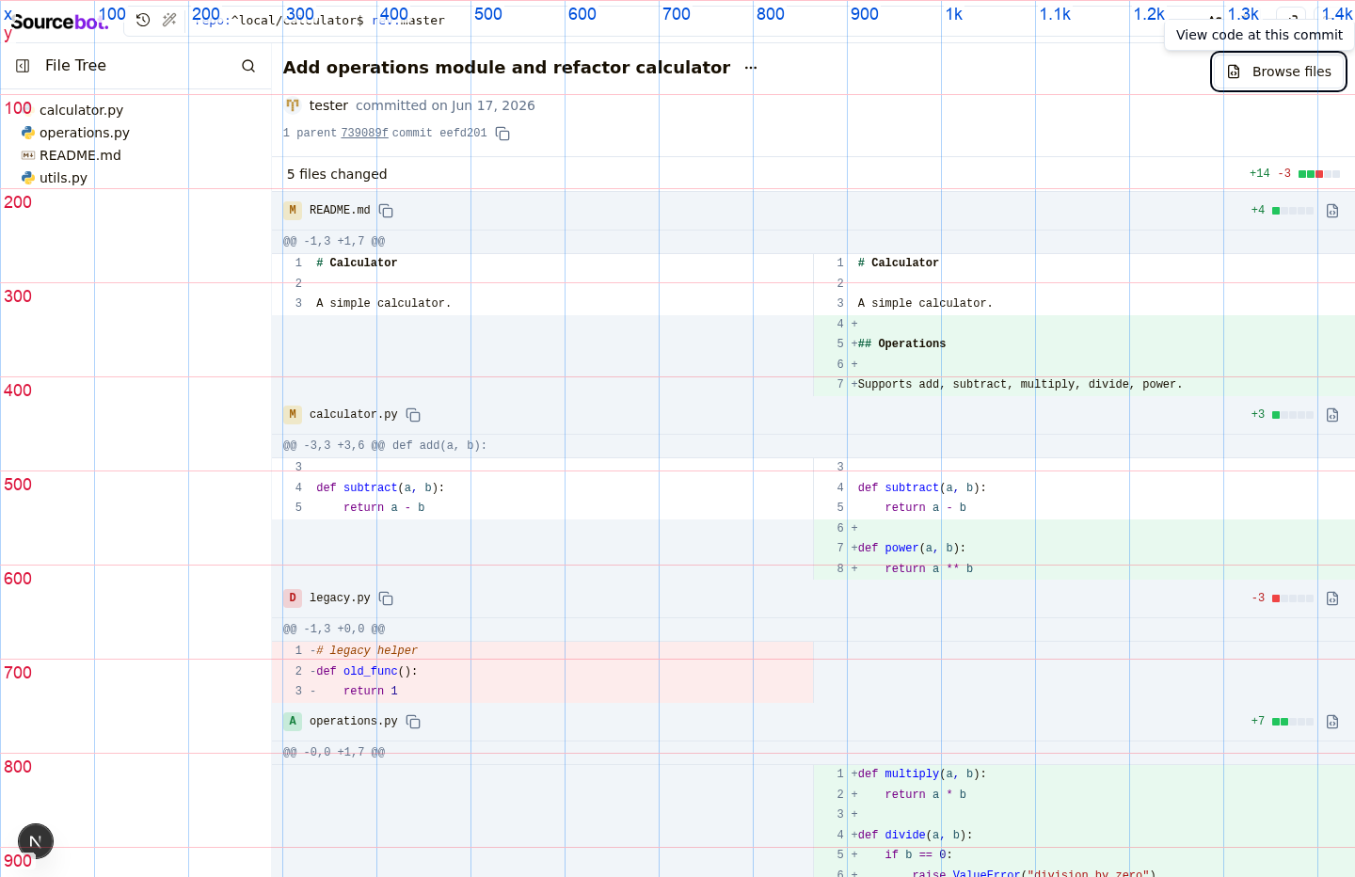The image size is (1355, 877).
Task: Click the magic wand search assist icon
Action: [169, 20]
